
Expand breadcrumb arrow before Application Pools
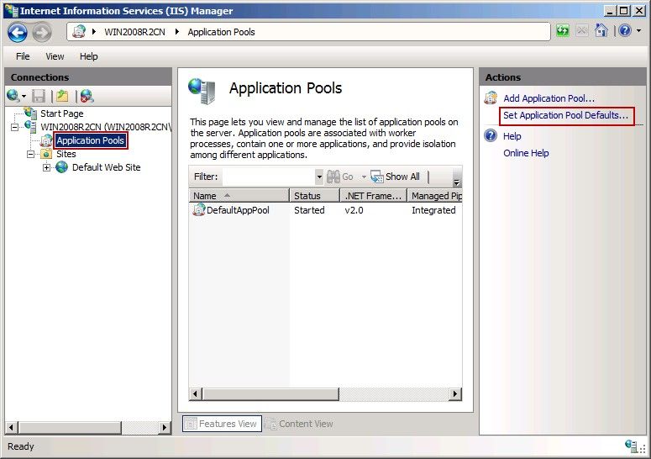(177, 32)
